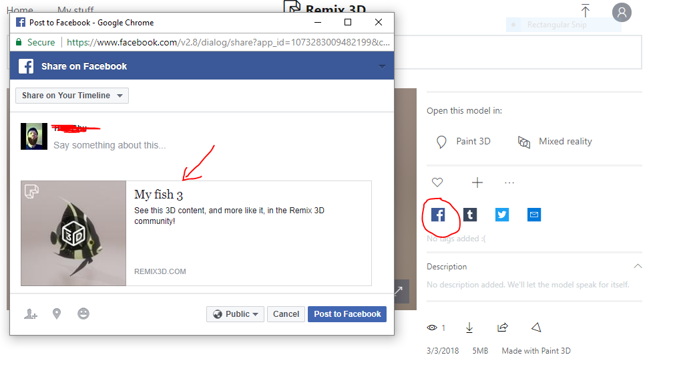Screen dimensions: 675x369
Task: Expand model viewer with fullscreen arrow icon
Action: tap(400, 291)
